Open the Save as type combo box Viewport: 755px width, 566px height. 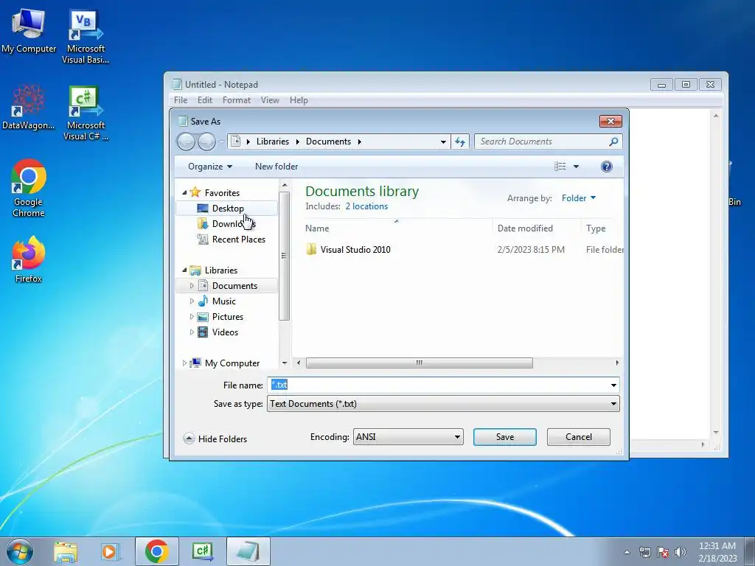coord(443,404)
